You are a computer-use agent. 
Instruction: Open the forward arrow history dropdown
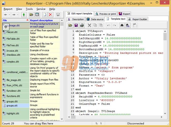click(18, 15)
